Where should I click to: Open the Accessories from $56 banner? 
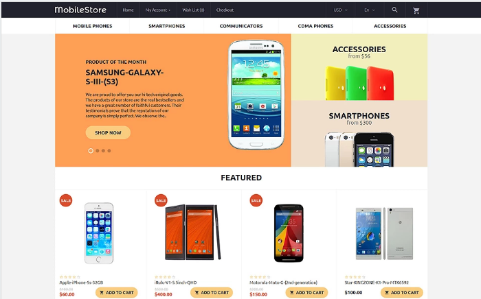point(359,67)
